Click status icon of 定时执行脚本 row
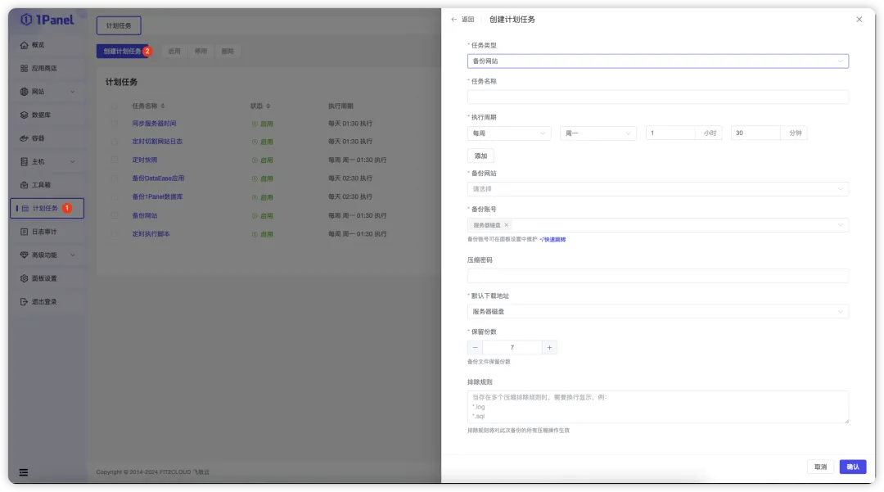 pos(255,234)
